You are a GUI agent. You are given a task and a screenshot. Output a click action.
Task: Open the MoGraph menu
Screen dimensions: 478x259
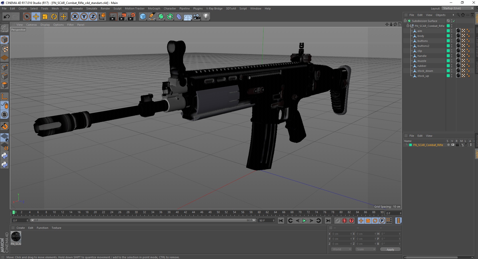pos(154,8)
